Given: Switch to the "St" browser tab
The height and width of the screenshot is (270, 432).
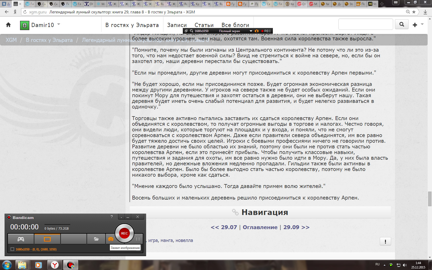Looking at the screenshot, I should (349, 4).
